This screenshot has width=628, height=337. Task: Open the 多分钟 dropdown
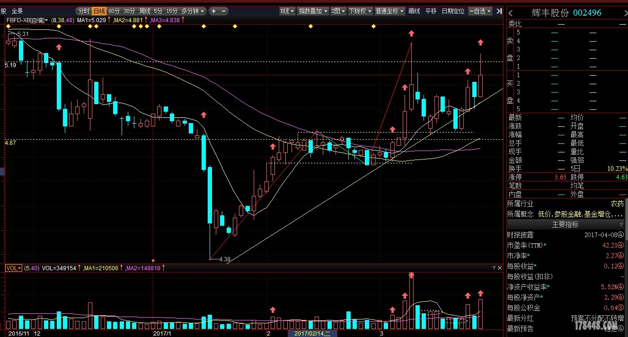coord(193,11)
